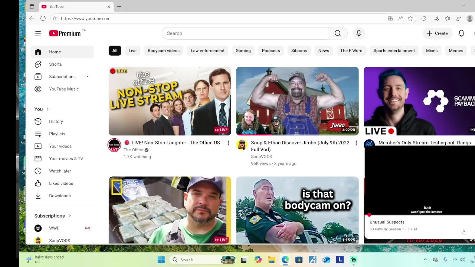Open browser profile avatar

click(470, 18)
